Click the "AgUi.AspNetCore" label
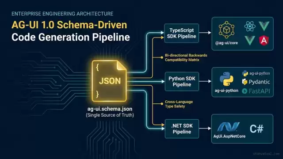This screenshot has height=159, width=283. (229, 136)
